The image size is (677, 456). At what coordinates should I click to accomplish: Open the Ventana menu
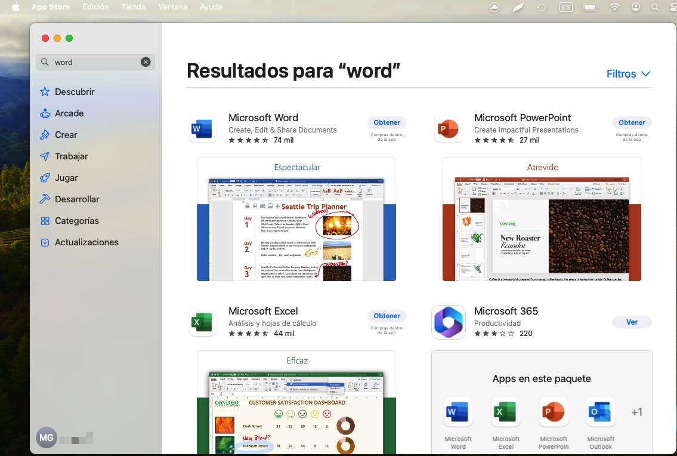click(173, 7)
